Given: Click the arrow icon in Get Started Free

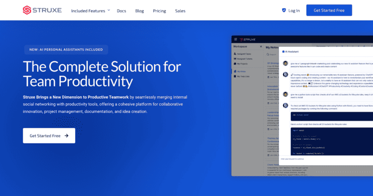Looking at the screenshot, I should coord(67,136).
